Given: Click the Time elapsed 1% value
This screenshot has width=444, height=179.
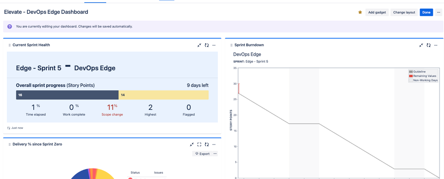Looking at the screenshot, I should 36,107.
